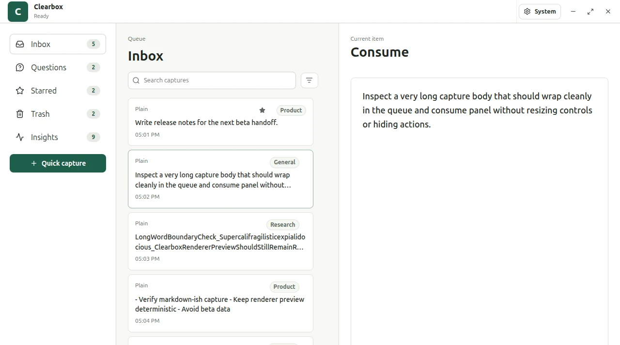Open the filter options icon
The image size is (620, 345).
coord(310,80)
